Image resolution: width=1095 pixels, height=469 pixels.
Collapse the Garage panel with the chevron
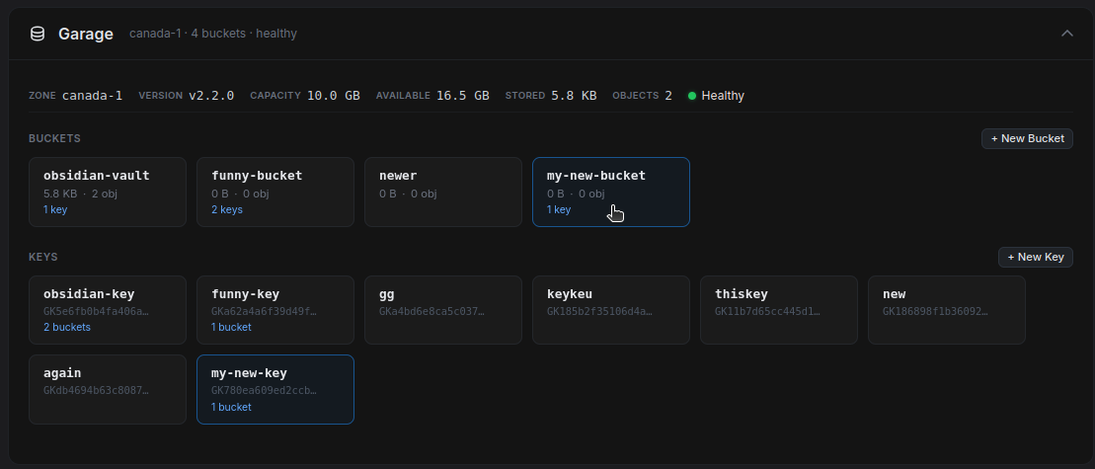click(1067, 34)
